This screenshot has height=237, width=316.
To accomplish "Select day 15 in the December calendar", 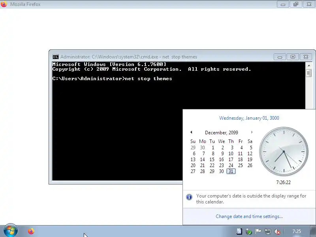I will tap(212, 160).
